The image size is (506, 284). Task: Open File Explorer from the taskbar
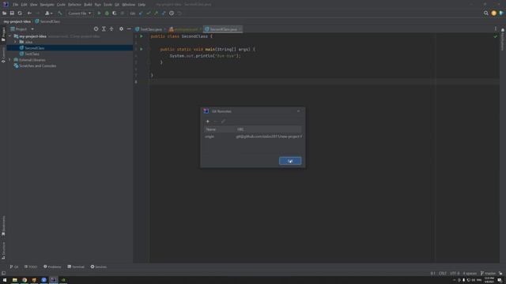tap(15, 280)
